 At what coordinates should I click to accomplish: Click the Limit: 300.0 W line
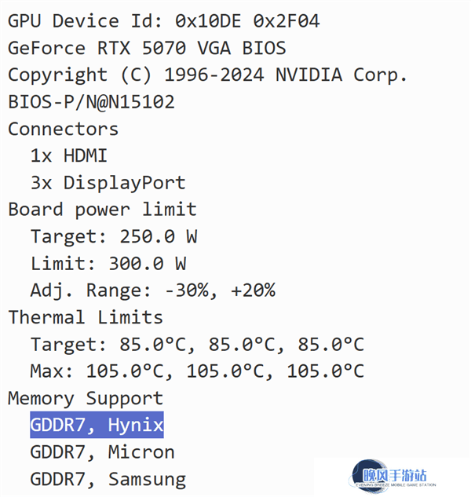[108, 264]
